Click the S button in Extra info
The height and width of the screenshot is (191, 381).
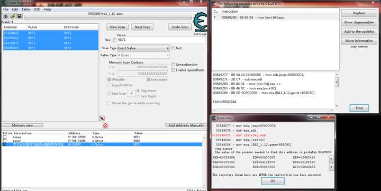331,159
